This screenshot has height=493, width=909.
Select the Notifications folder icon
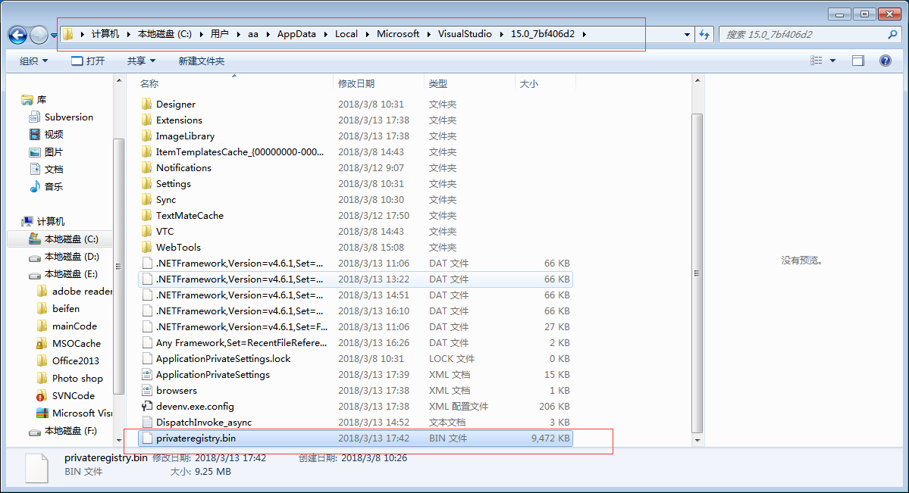pyautogui.click(x=146, y=168)
